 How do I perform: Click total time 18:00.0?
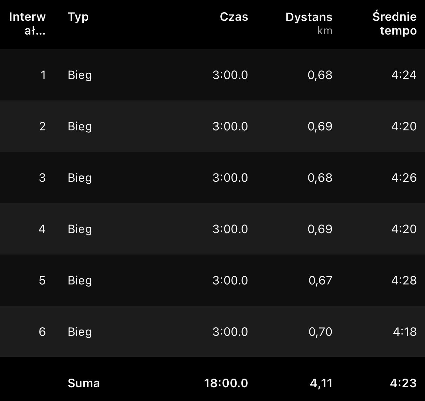tap(226, 383)
